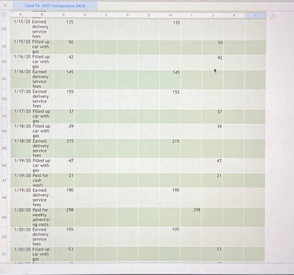294x275 pixels.
Task: Click the 135 value in column H
Action: [176, 23]
